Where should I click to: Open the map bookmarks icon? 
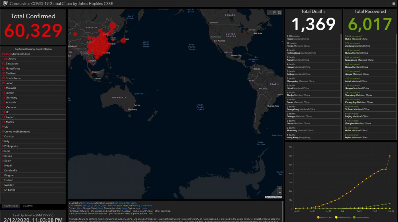pos(269,12)
